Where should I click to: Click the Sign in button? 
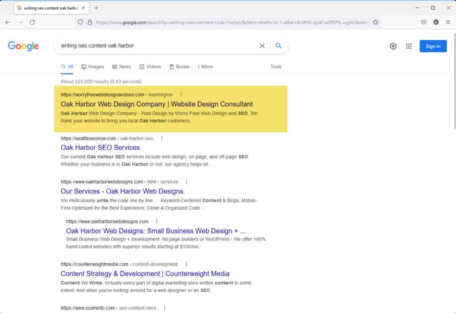(x=433, y=46)
